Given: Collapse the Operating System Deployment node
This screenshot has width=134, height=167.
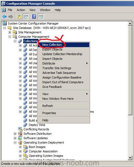Looking at the screenshot, I should [15, 142].
